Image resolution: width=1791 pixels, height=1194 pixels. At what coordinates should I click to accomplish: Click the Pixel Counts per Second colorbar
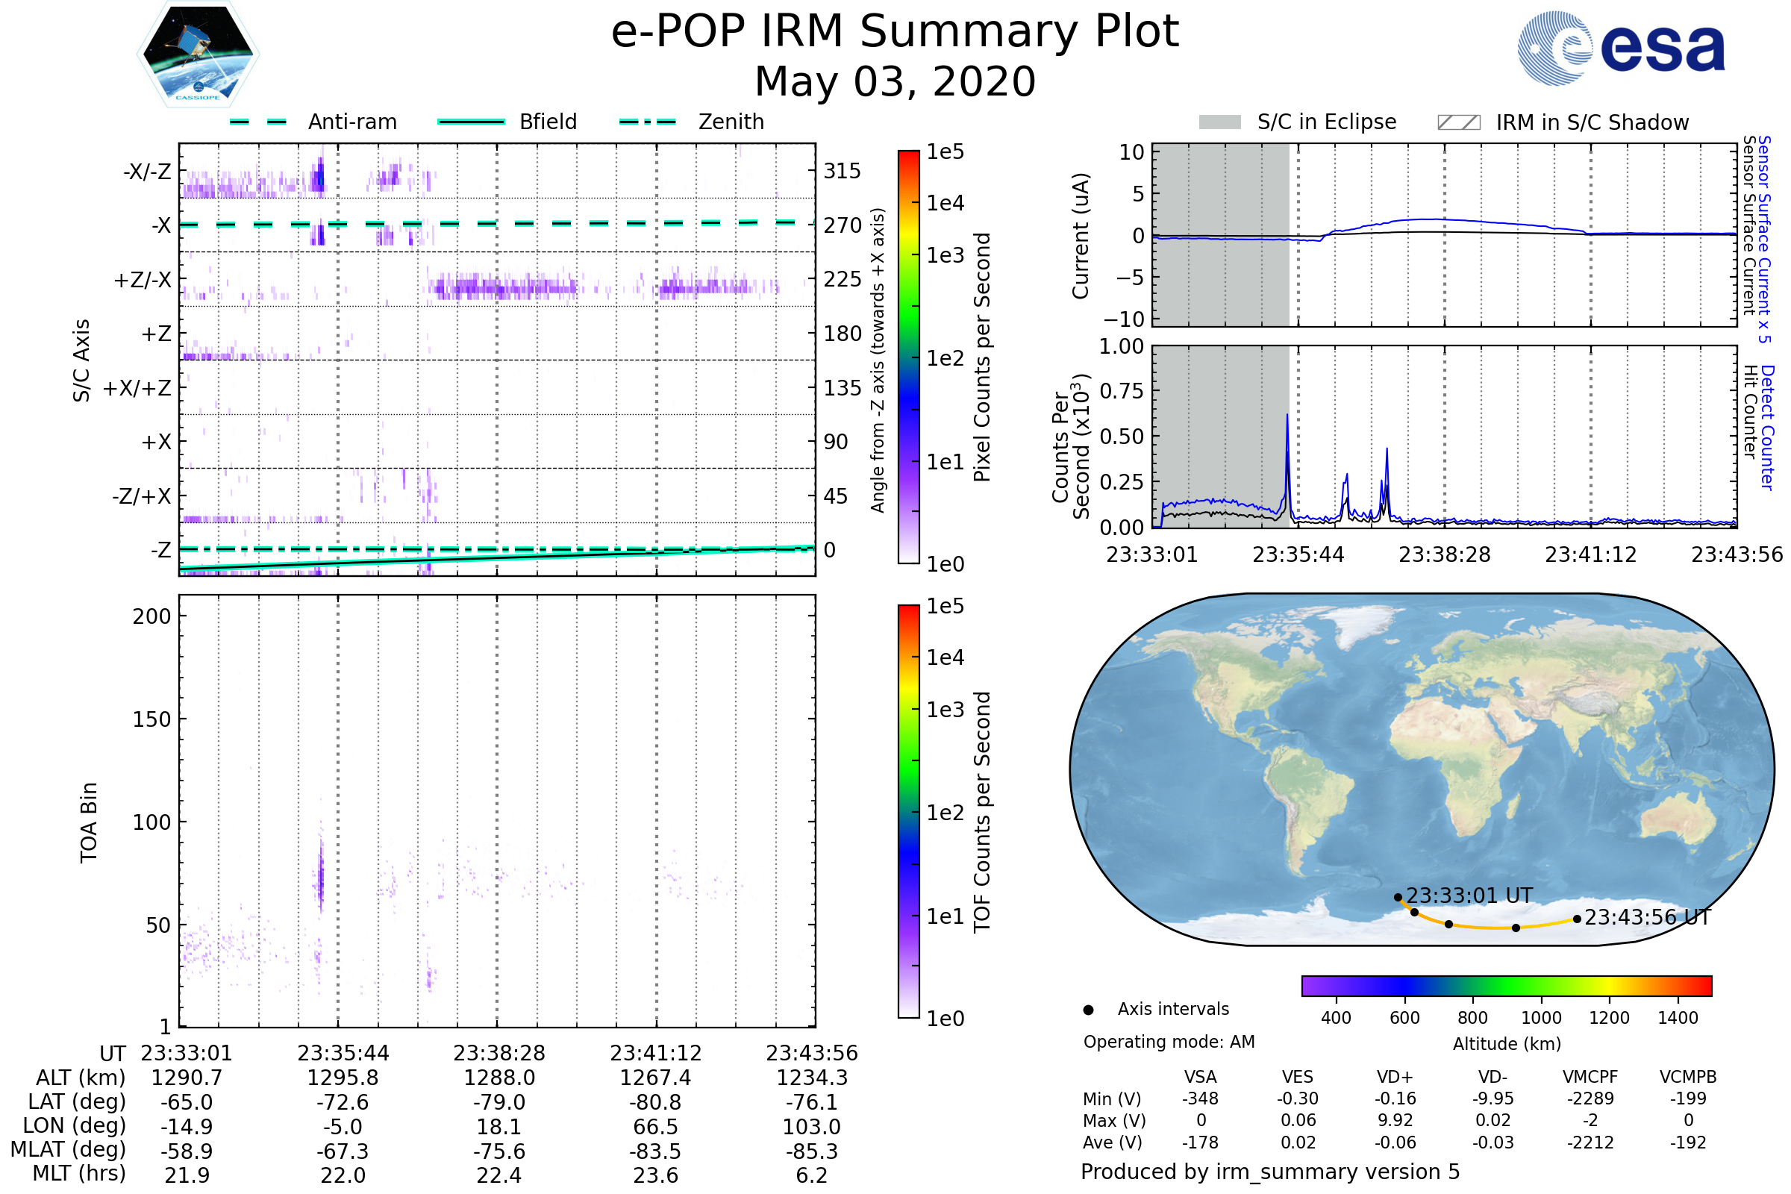[908, 358]
